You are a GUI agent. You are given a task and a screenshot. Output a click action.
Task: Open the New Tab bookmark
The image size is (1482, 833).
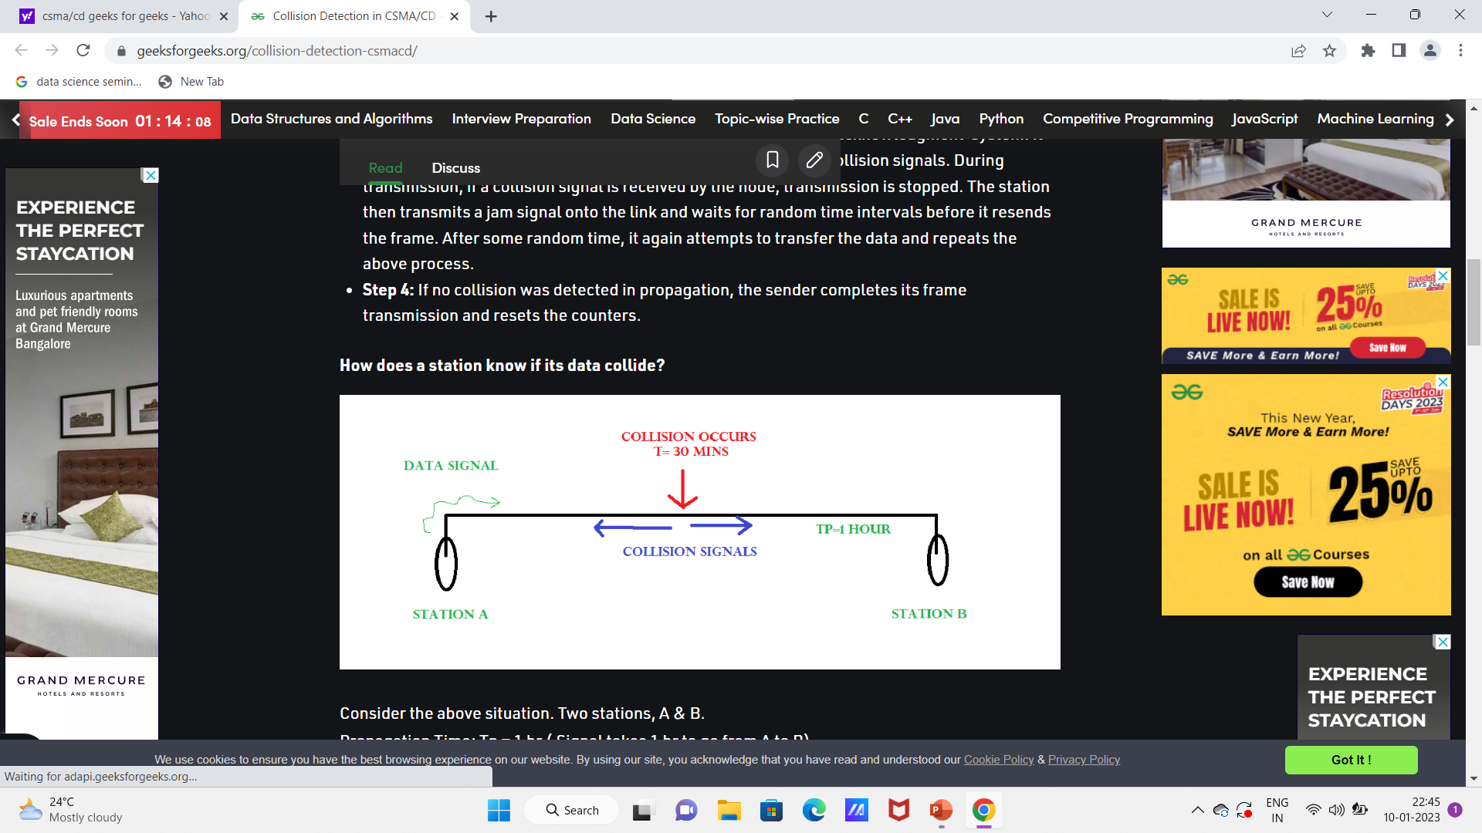(x=191, y=82)
